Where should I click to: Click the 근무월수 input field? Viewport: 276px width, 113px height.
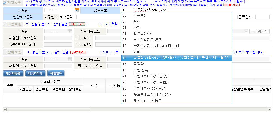point(262,17)
